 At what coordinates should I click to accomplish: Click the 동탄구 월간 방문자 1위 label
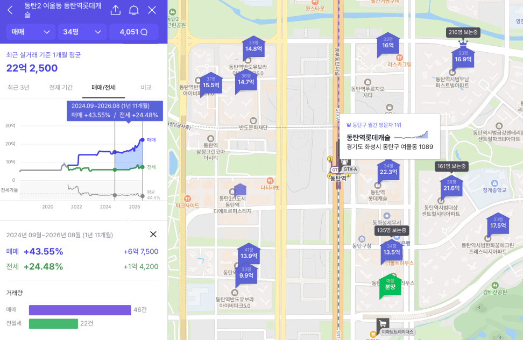click(x=373, y=125)
